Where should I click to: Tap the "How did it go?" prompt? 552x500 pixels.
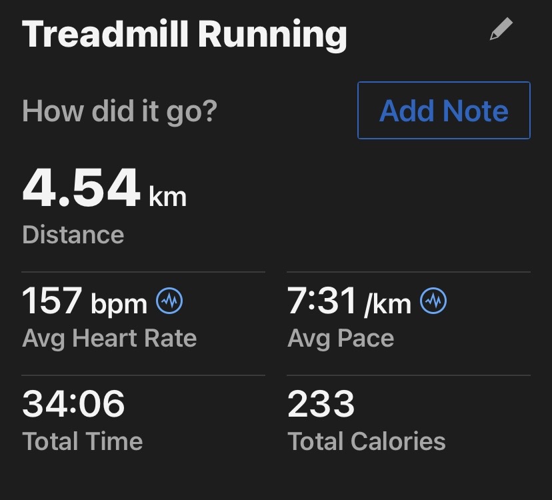point(119,111)
